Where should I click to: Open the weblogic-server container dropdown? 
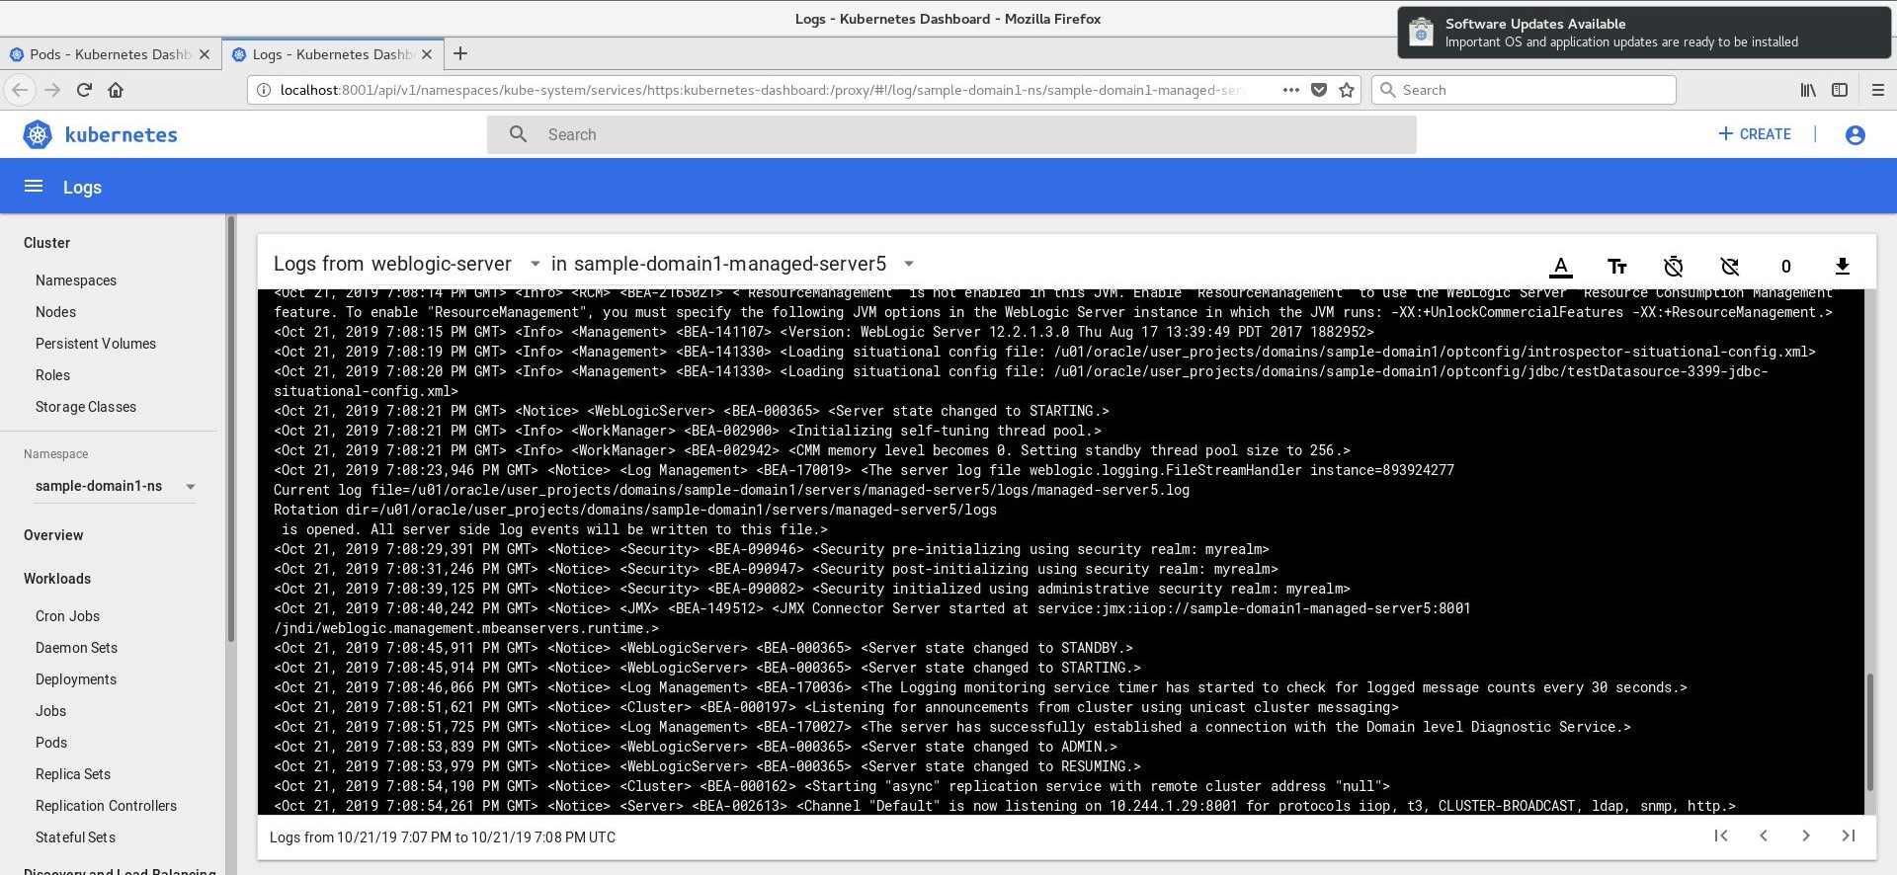click(407, 264)
